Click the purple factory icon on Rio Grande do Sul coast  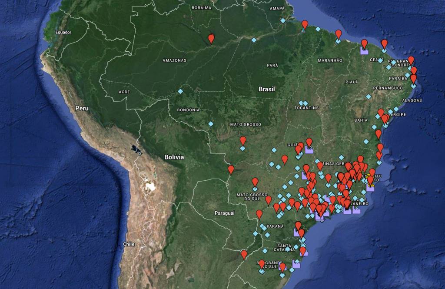pos(297,264)
